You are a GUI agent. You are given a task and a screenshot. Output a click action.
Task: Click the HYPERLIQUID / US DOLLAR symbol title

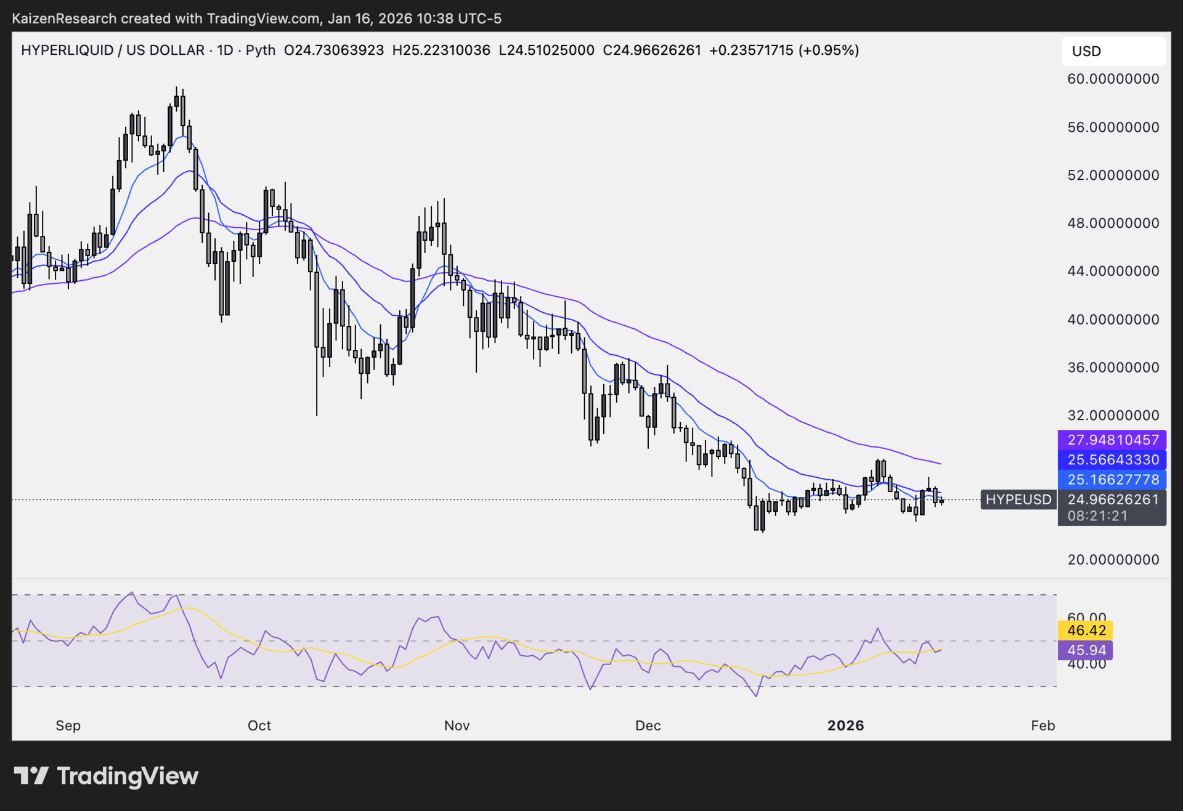point(113,50)
